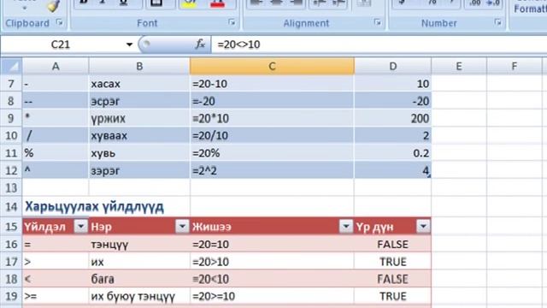
Task: Click the Select All corner triangle
Action: click(x=12, y=67)
